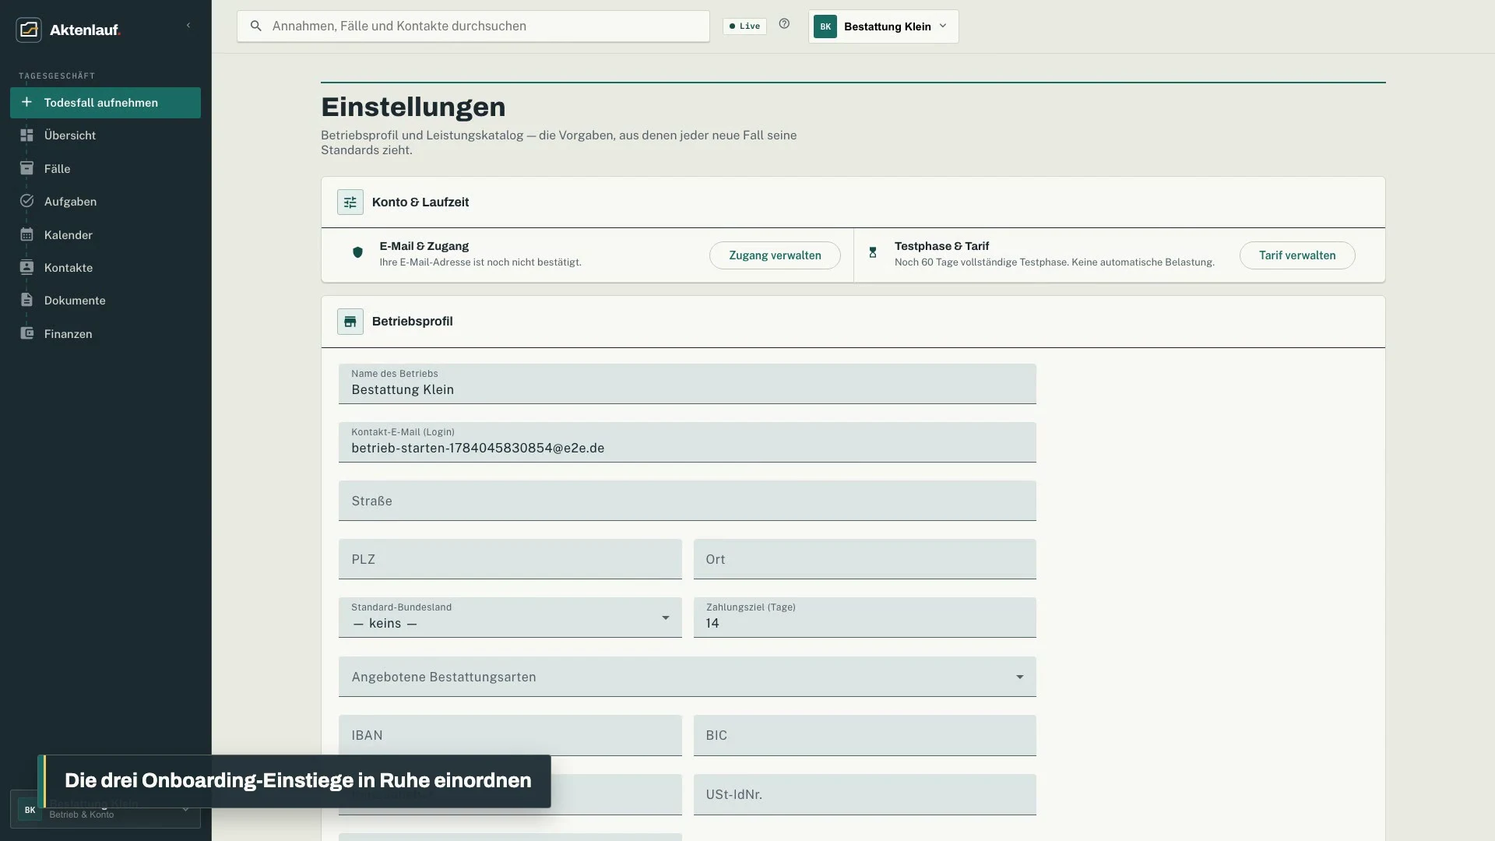Click the Aufgaben checkmark icon

(x=26, y=201)
